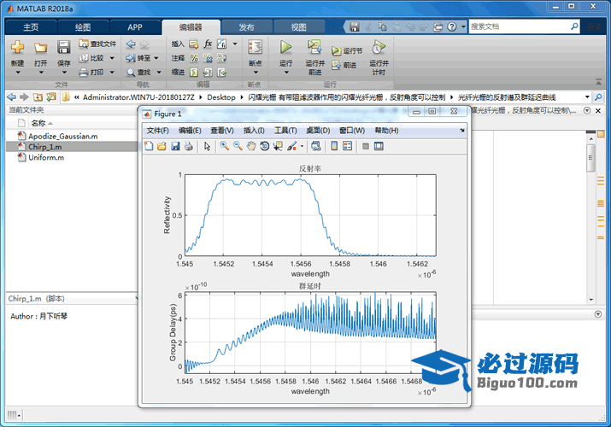Image resolution: width=611 pixels, height=427 pixels.
Task: Click the up-one-level folder icon
Action: tap(38, 97)
